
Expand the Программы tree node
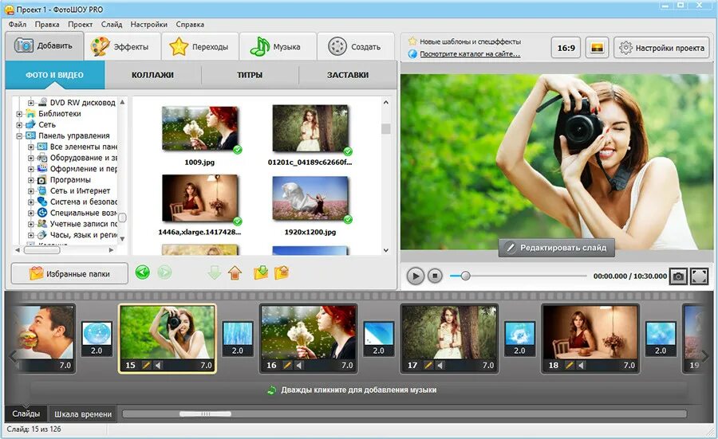pyautogui.click(x=30, y=180)
